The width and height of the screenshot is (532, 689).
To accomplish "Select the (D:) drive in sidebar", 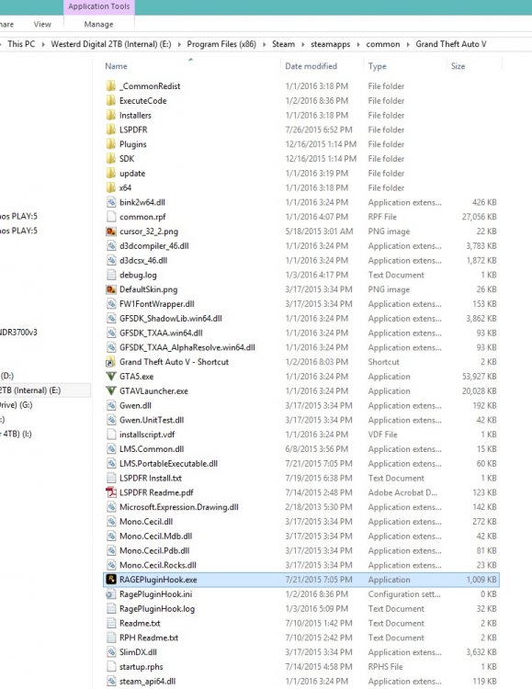I will tap(7, 376).
